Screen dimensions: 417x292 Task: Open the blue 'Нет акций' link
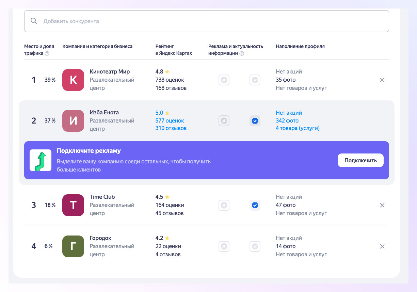coord(289,113)
